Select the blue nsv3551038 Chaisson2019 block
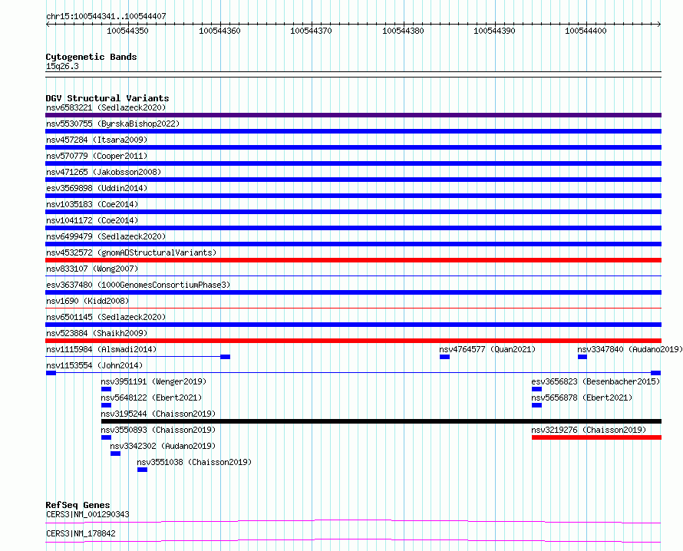Image resolution: width=683 pixels, height=551 pixels. [142, 470]
